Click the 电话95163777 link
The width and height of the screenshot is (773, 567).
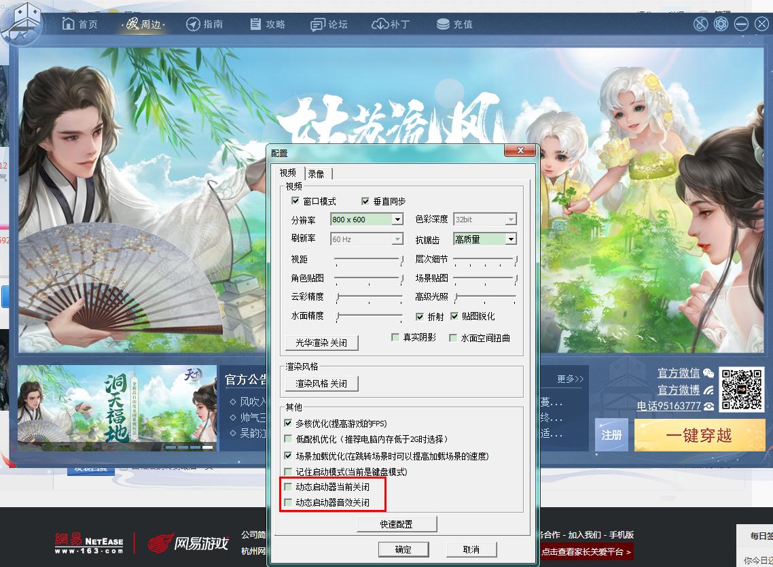pos(668,406)
